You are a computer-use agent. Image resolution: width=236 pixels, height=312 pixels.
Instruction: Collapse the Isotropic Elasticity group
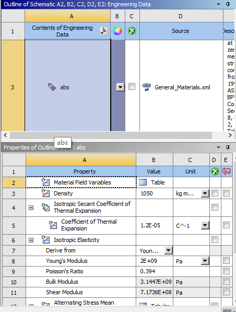(31, 240)
